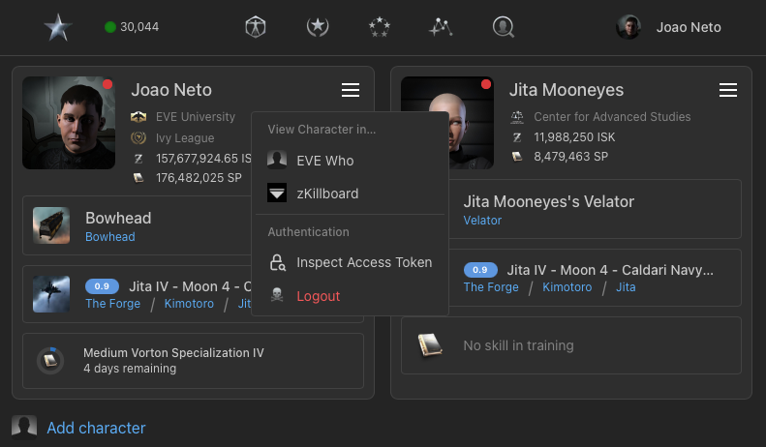This screenshot has height=447, width=766.
Task: Click Joao Neto's large portrait
Action: tap(69, 123)
